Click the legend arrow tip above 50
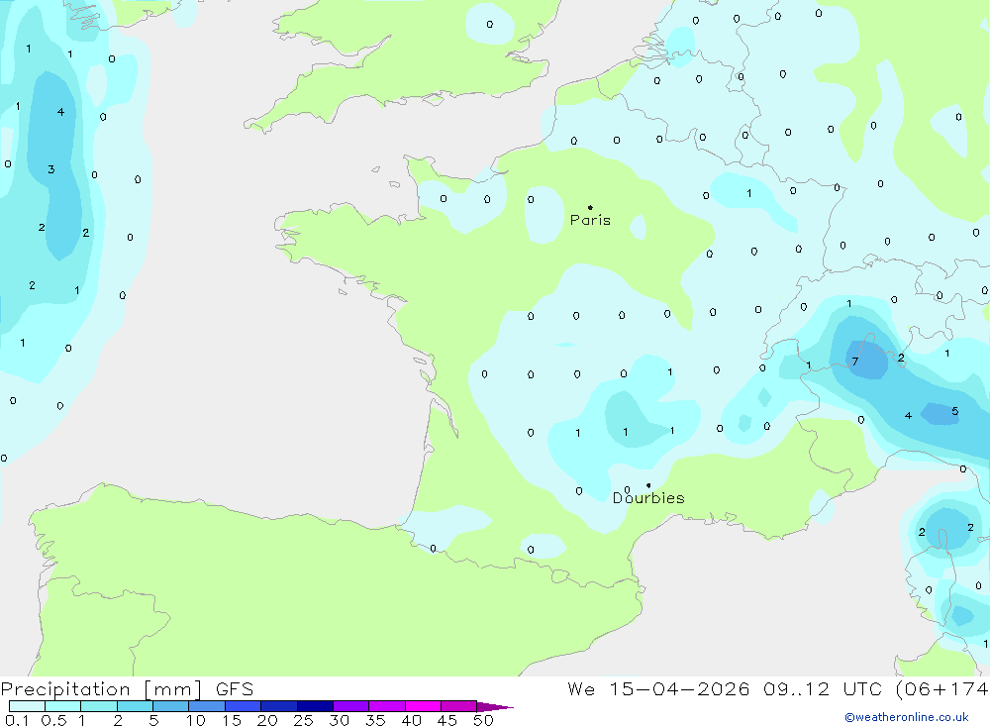 point(495,707)
